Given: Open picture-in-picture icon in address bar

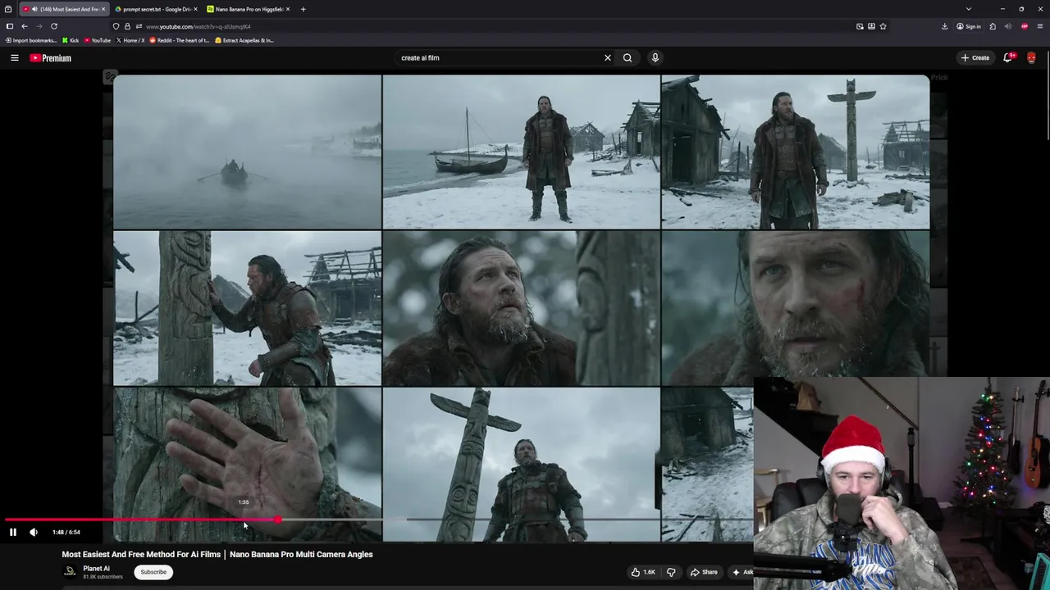Looking at the screenshot, I should click(x=860, y=26).
